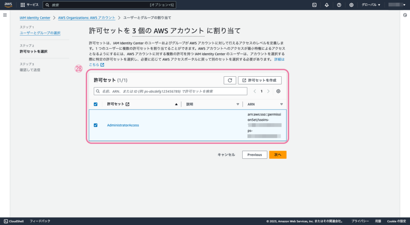Select page number 1 in pagination
Image resolution: width=410 pixels, height=225 pixels.
pos(261,91)
